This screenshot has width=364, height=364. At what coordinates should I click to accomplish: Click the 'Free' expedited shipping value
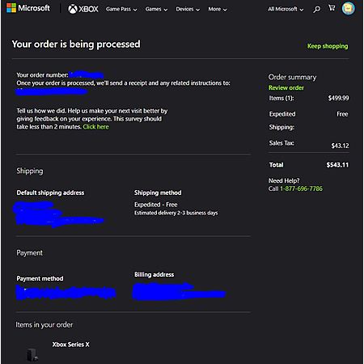pyautogui.click(x=342, y=114)
